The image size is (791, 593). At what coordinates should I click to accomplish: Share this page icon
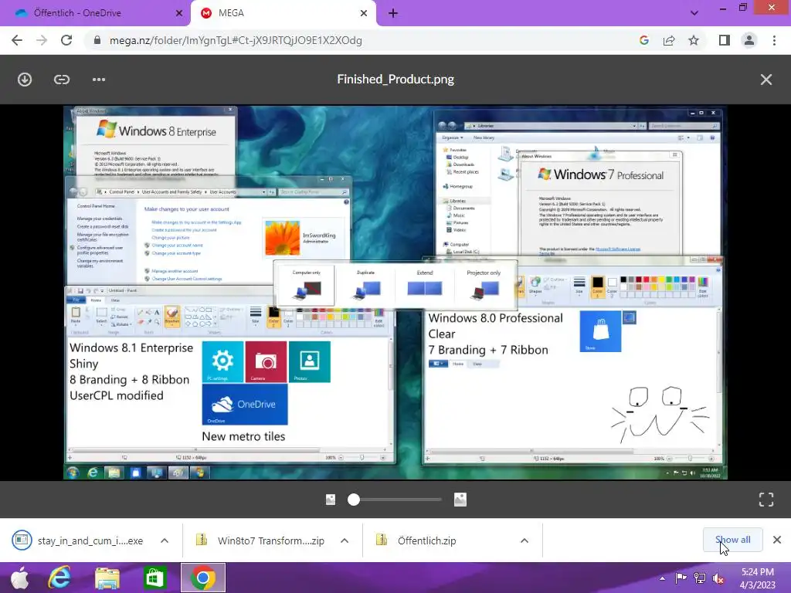click(x=669, y=40)
